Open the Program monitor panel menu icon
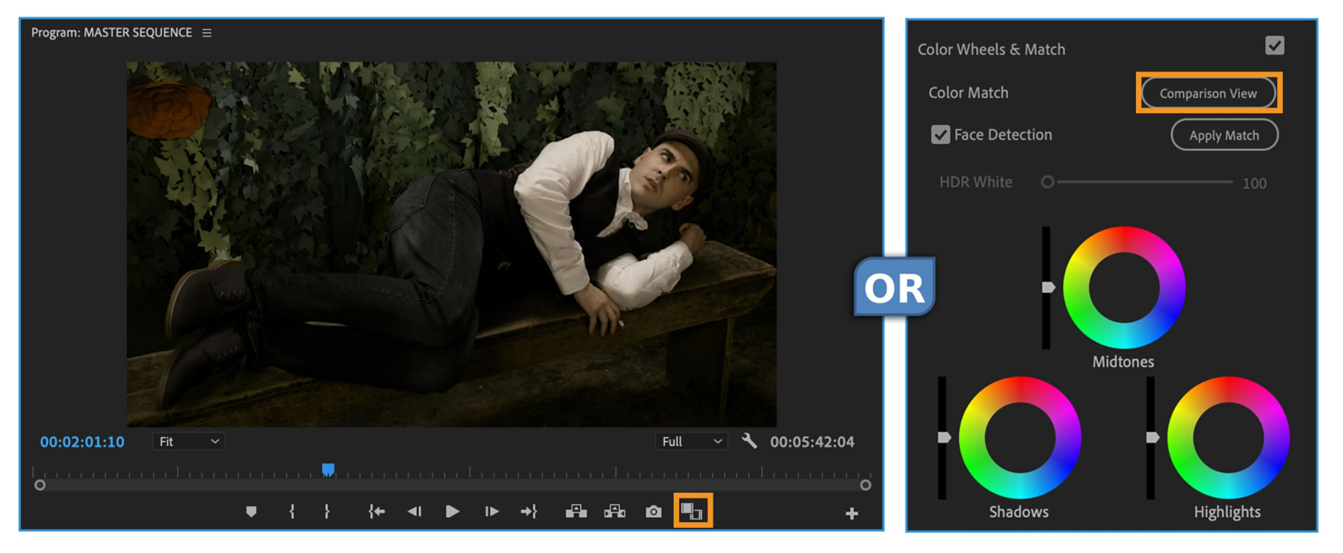Viewport: 1343px width, 553px height. (206, 33)
